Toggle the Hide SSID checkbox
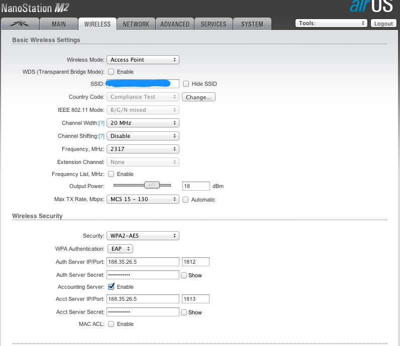The image size is (400, 346). click(x=186, y=84)
